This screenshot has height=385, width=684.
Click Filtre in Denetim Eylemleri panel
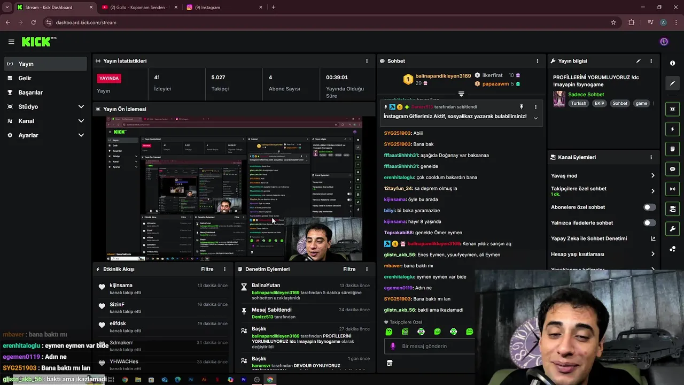click(349, 269)
